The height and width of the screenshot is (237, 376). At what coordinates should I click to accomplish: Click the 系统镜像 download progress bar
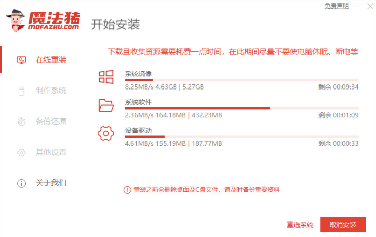[241, 80]
